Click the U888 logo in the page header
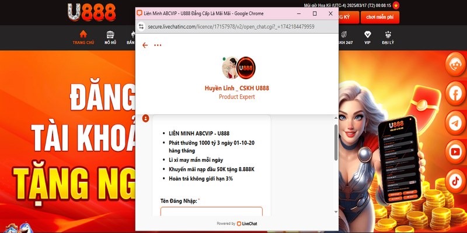The height and width of the screenshot is (233, 467). coord(92,12)
